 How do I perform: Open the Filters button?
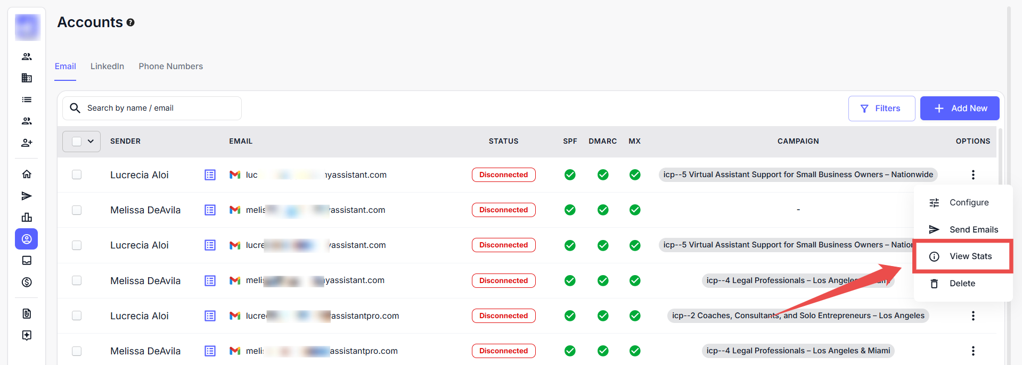pyautogui.click(x=881, y=108)
